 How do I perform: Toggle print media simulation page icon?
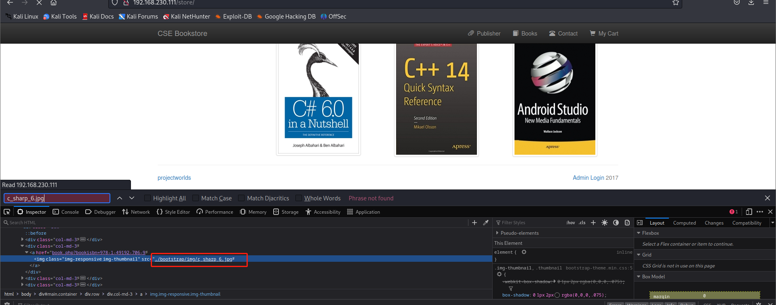tap(627, 223)
